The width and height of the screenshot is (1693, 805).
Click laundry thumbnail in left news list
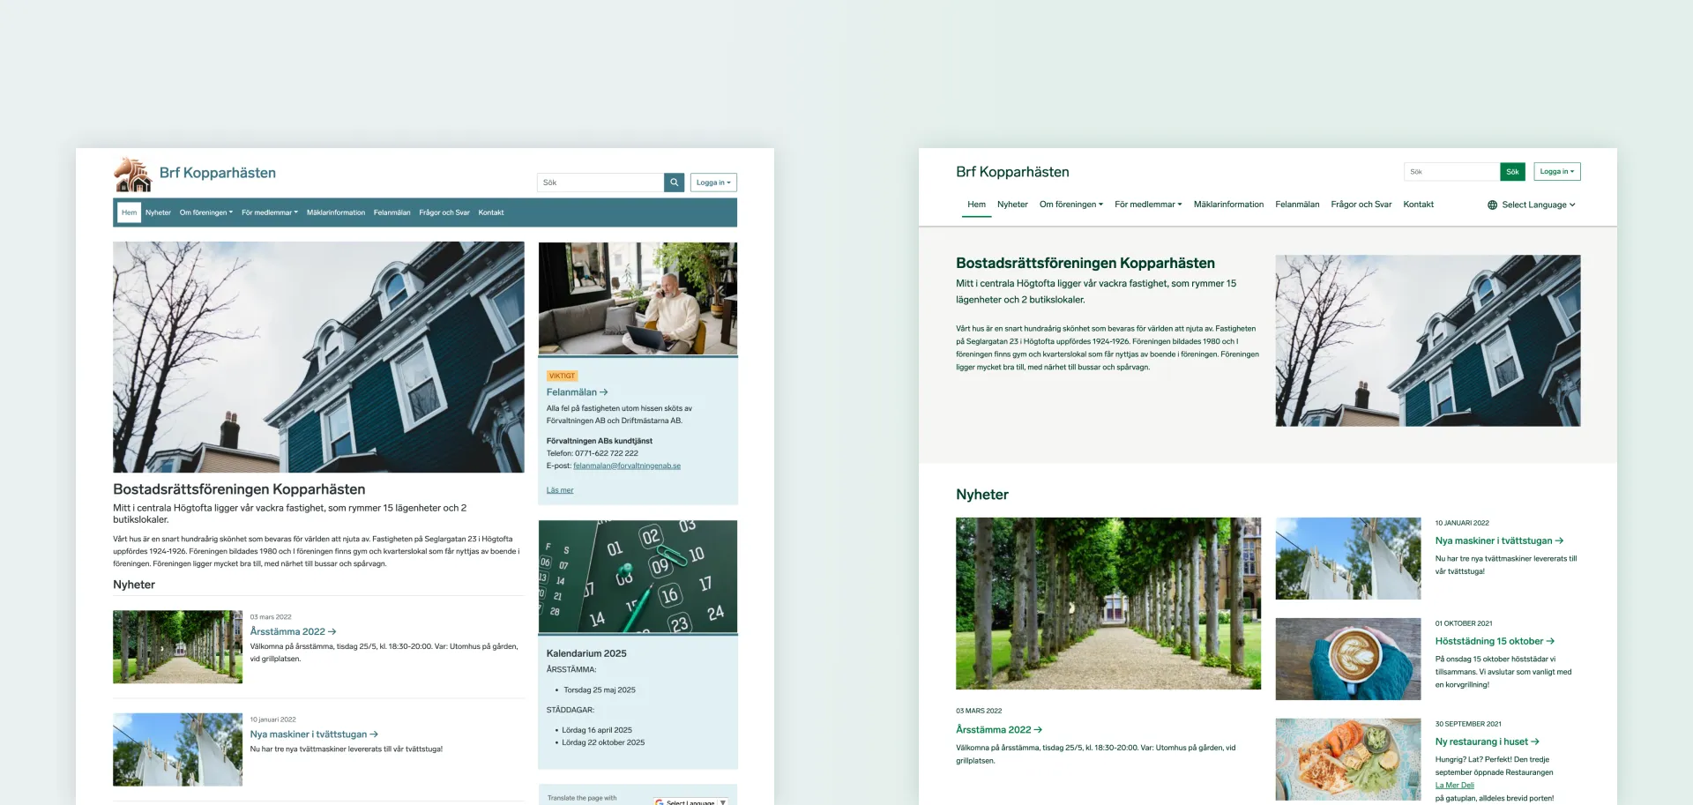click(177, 749)
